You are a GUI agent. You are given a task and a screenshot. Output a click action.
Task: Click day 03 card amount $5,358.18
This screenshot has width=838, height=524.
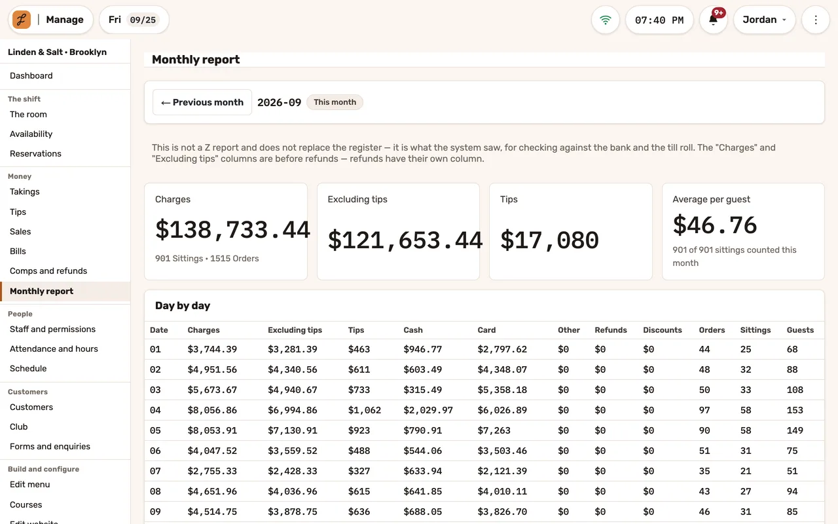tap(502, 390)
